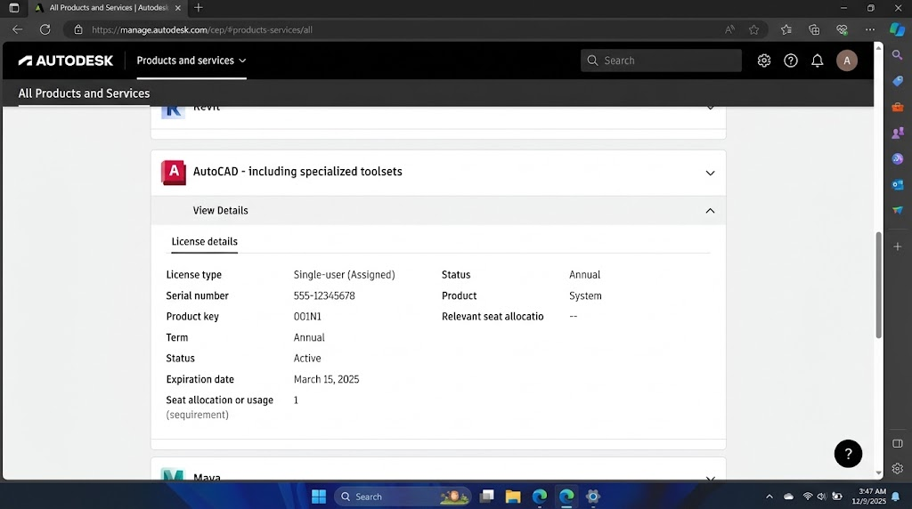Click the browser address bar URL

point(202,29)
